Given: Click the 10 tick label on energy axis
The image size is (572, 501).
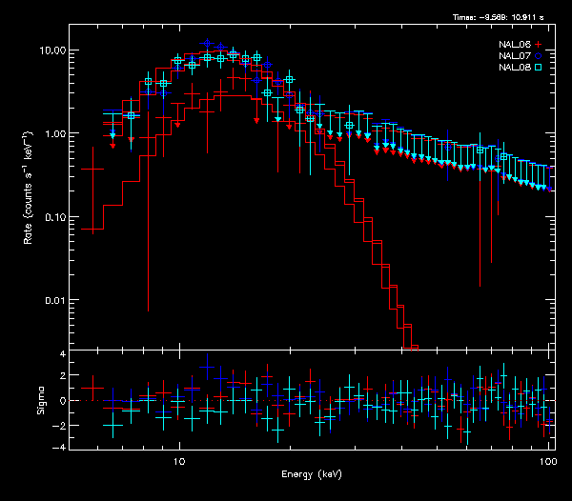Looking at the screenshot, I should [x=178, y=460].
